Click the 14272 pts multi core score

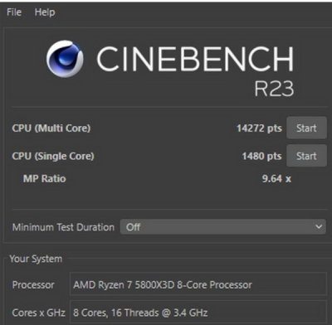pos(259,129)
